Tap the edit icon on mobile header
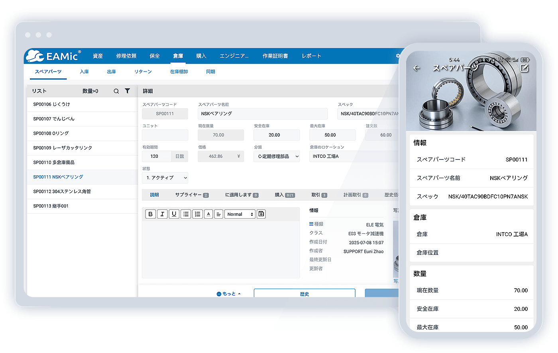The image size is (558, 353). [x=525, y=68]
